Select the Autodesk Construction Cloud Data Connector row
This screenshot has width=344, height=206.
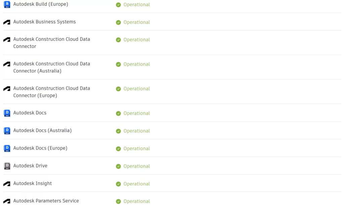[51, 43]
